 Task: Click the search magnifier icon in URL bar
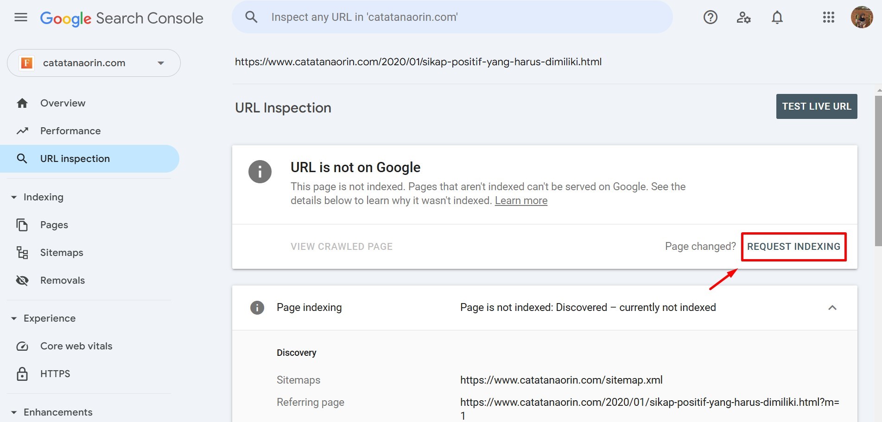click(251, 17)
